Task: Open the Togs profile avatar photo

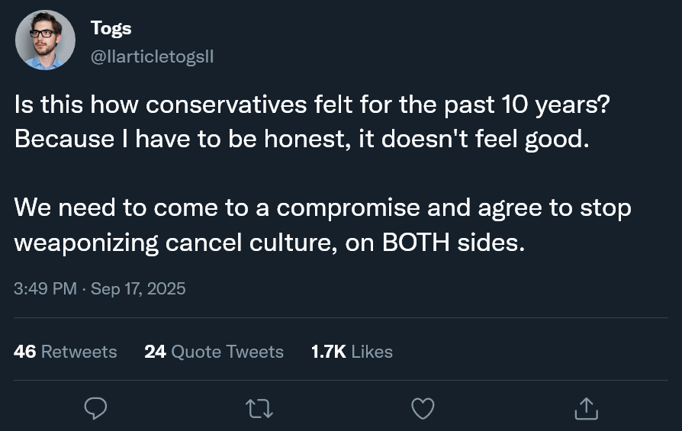Action: coord(45,40)
